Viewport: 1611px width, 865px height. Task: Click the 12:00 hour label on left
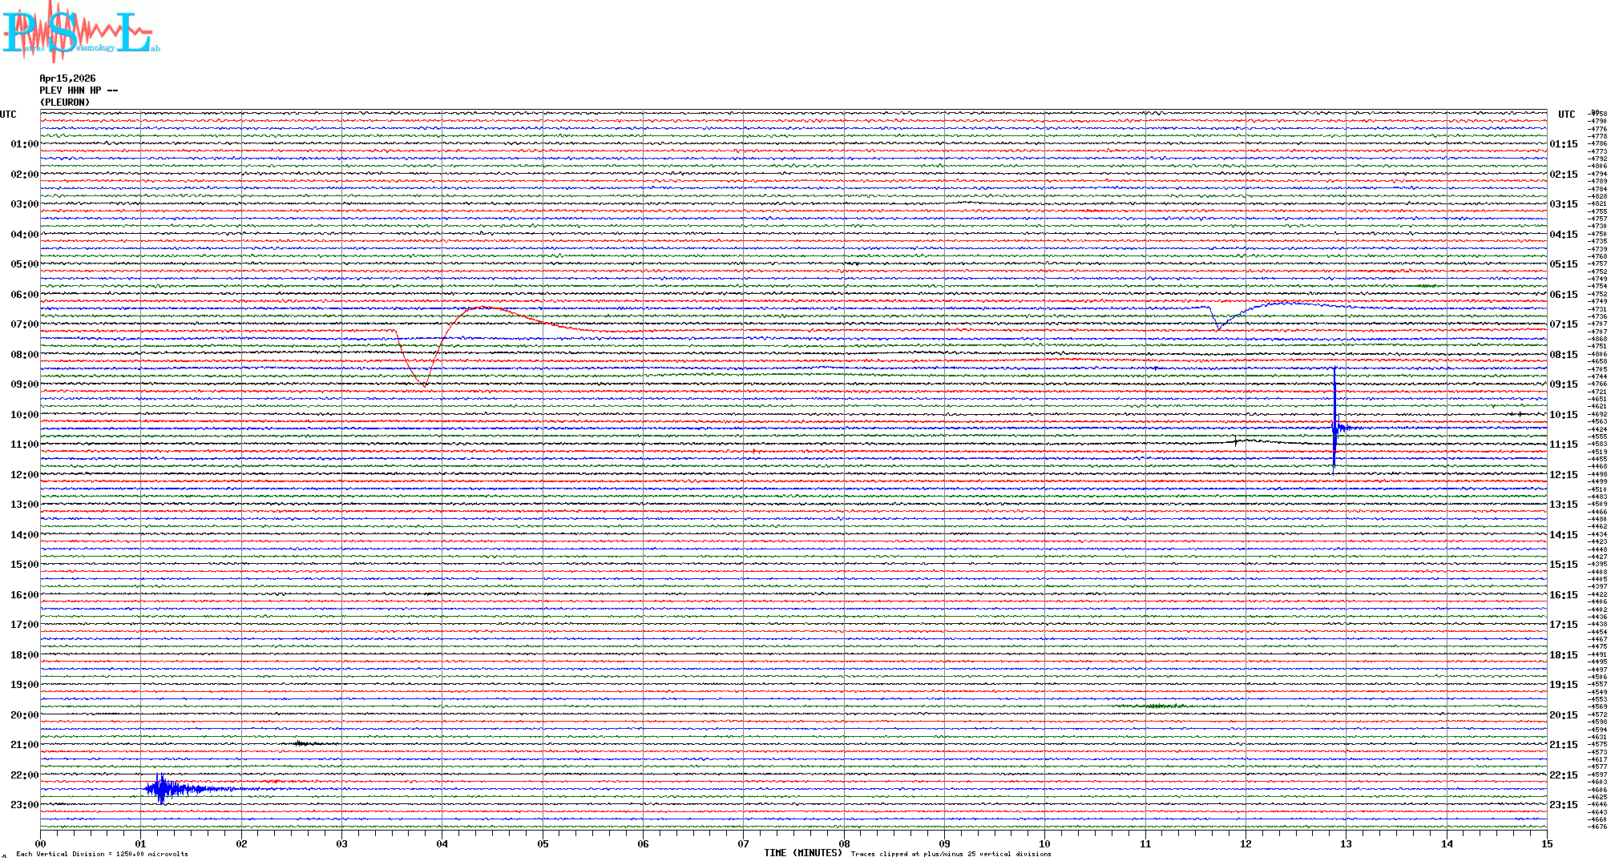24,475
